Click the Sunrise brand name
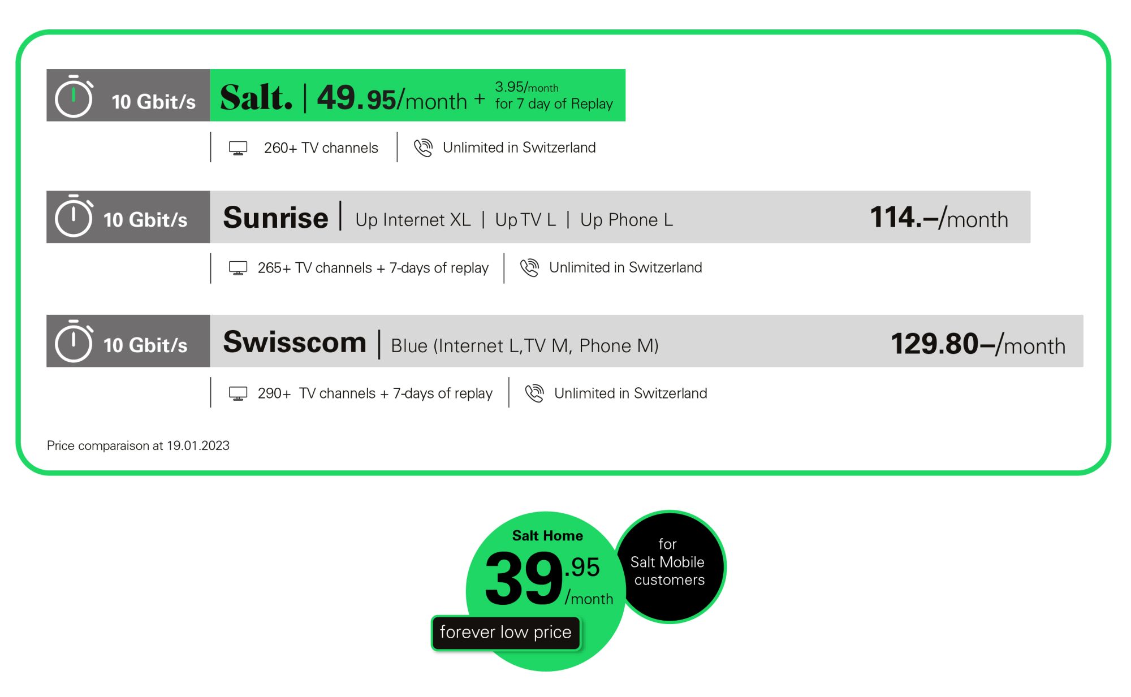The width and height of the screenshot is (1131, 697). point(275,218)
